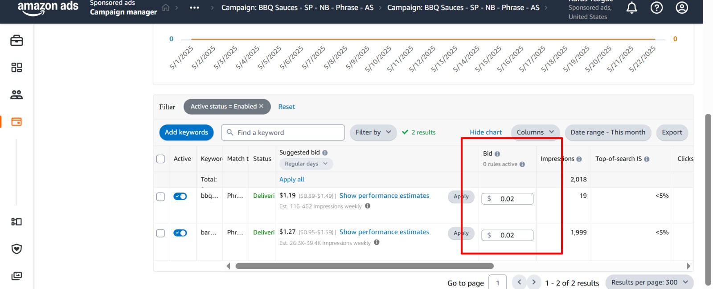
Task: Open the people audience icon in sidebar
Action: pos(16,95)
